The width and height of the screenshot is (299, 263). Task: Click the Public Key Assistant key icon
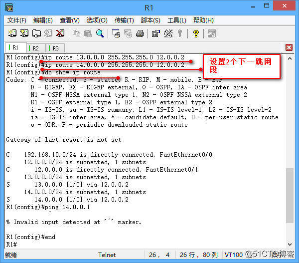[x=179, y=33]
